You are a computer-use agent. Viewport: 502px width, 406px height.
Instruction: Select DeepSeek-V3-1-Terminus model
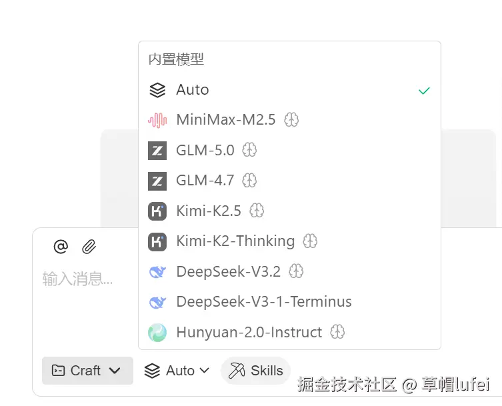pos(263,301)
